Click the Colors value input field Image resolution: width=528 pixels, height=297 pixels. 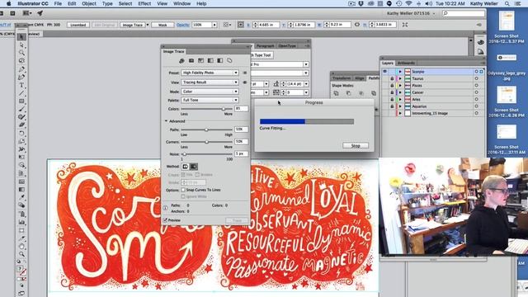coord(242,109)
